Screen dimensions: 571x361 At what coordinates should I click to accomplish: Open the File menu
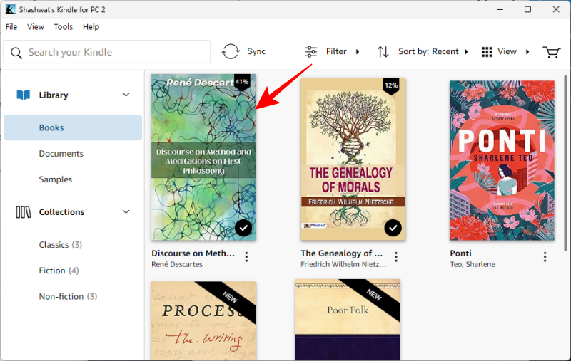pos(11,27)
